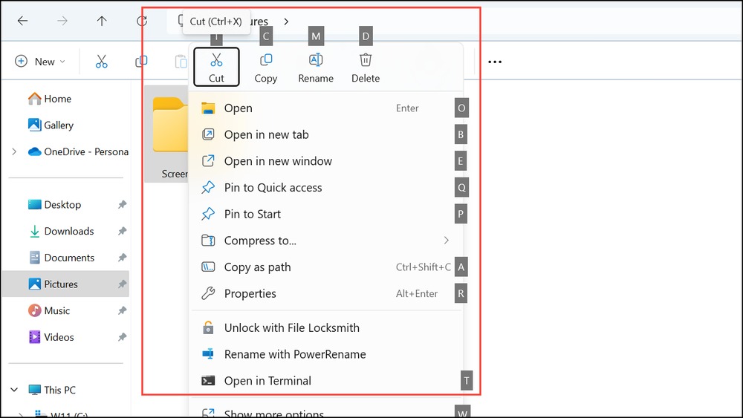
Task: Open Desktop in quick access
Action: (54, 204)
